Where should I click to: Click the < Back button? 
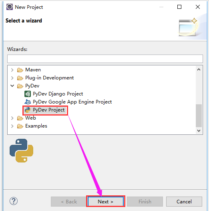click(x=68, y=201)
